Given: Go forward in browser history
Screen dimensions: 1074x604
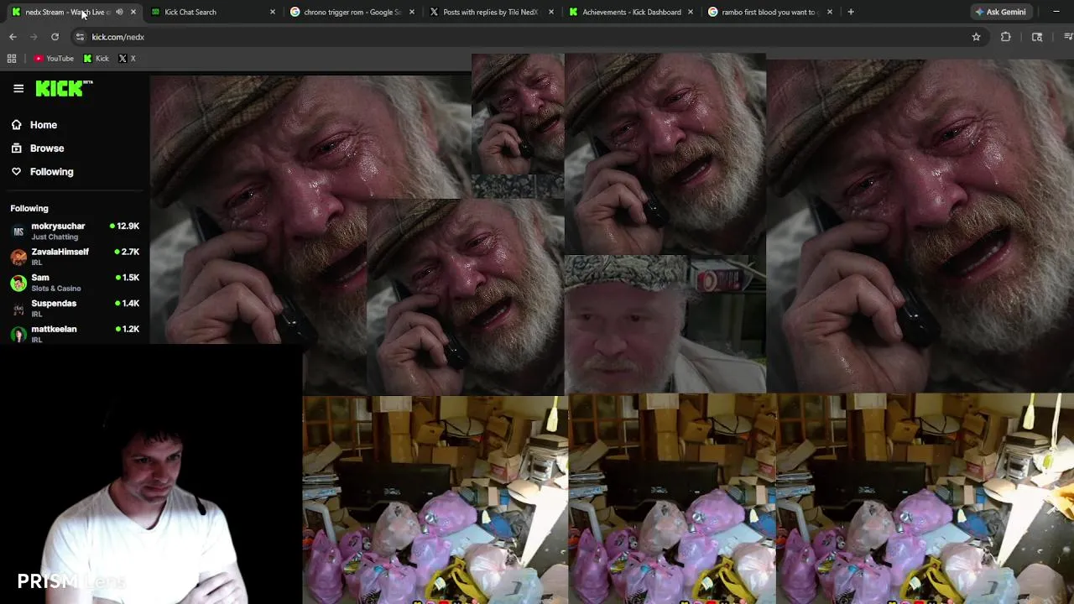Looking at the screenshot, I should coord(34,37).
